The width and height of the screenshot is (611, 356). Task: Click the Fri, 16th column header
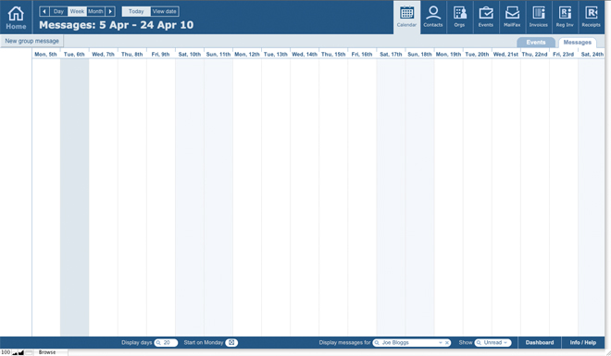click(x=362, y=55)
